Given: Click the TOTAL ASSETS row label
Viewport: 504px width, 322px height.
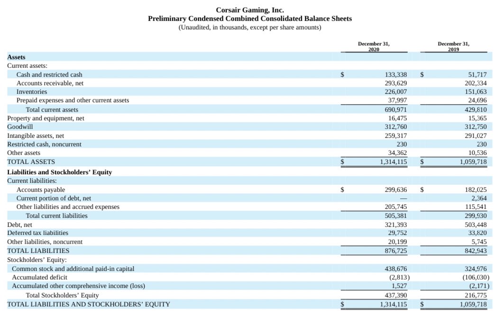Looking at the screenshot, I should click(31, 161).
